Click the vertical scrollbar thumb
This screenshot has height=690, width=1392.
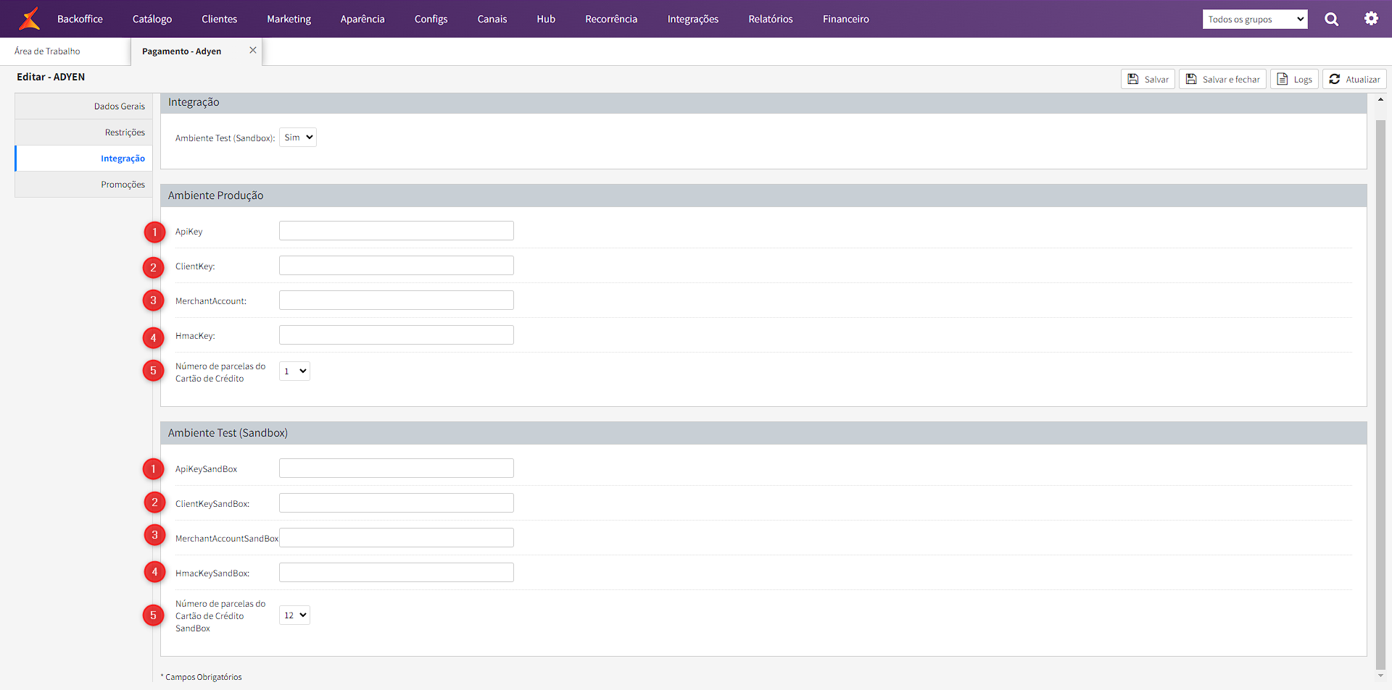point(1380,395)
